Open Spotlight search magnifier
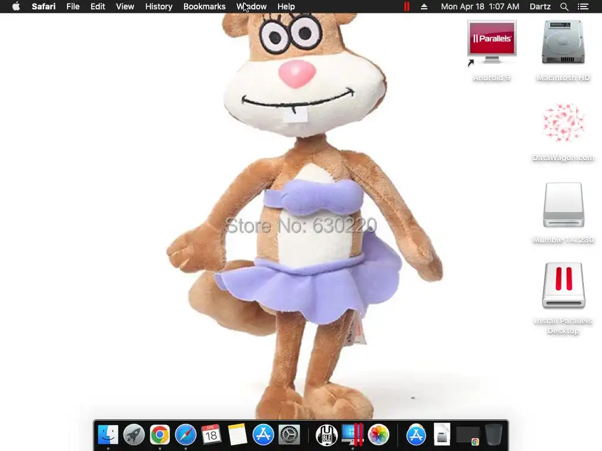 (x=564, y=6)
